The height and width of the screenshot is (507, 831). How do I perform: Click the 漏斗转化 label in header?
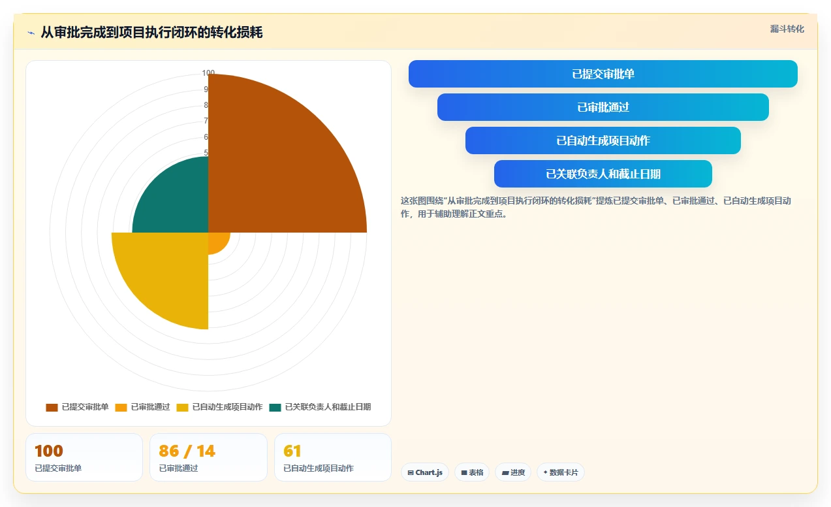pyautogui.click(x=787, y=29)
